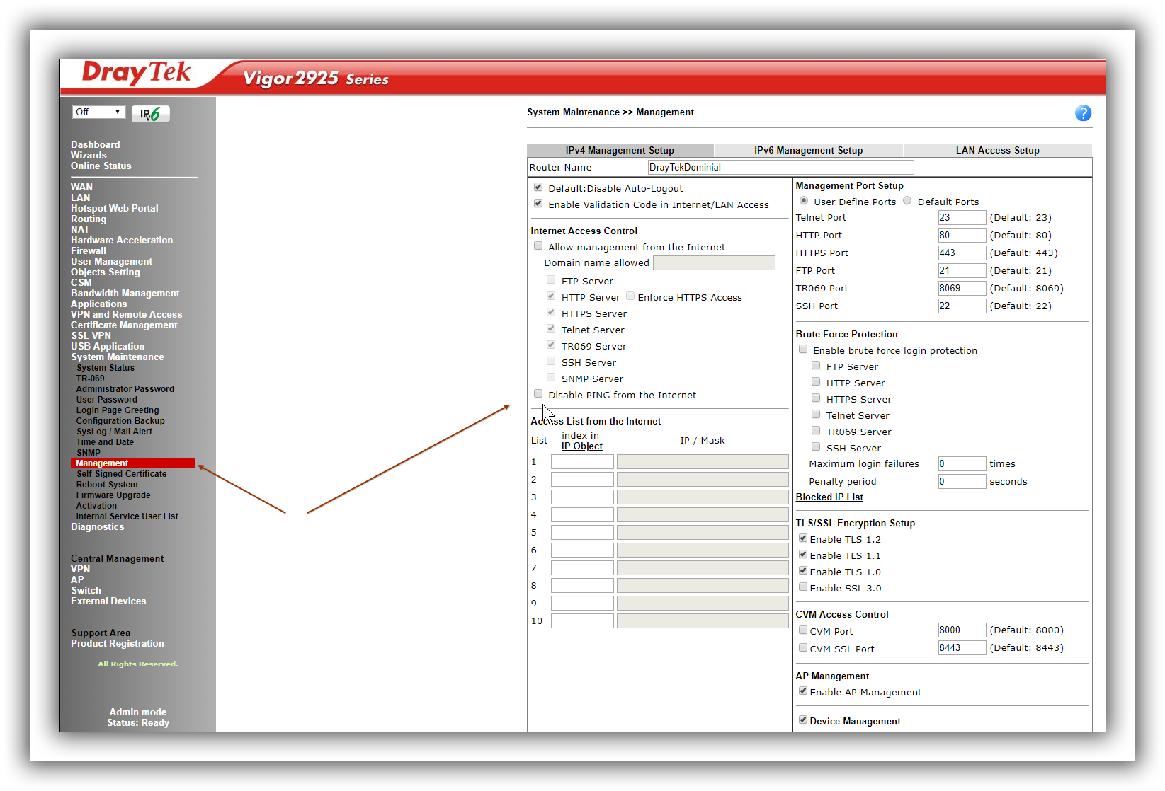Enable SSL 3.0 checkbox
This screenshot has height=791, width=1165.
click(803, 587)
